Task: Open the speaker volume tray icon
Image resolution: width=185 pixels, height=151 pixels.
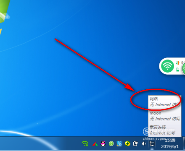Action: (144, 143)
